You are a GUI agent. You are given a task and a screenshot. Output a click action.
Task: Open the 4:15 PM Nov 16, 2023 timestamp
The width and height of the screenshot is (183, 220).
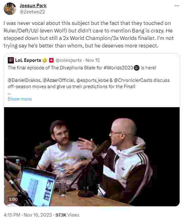pyautogui.click(x=28, y=215)
